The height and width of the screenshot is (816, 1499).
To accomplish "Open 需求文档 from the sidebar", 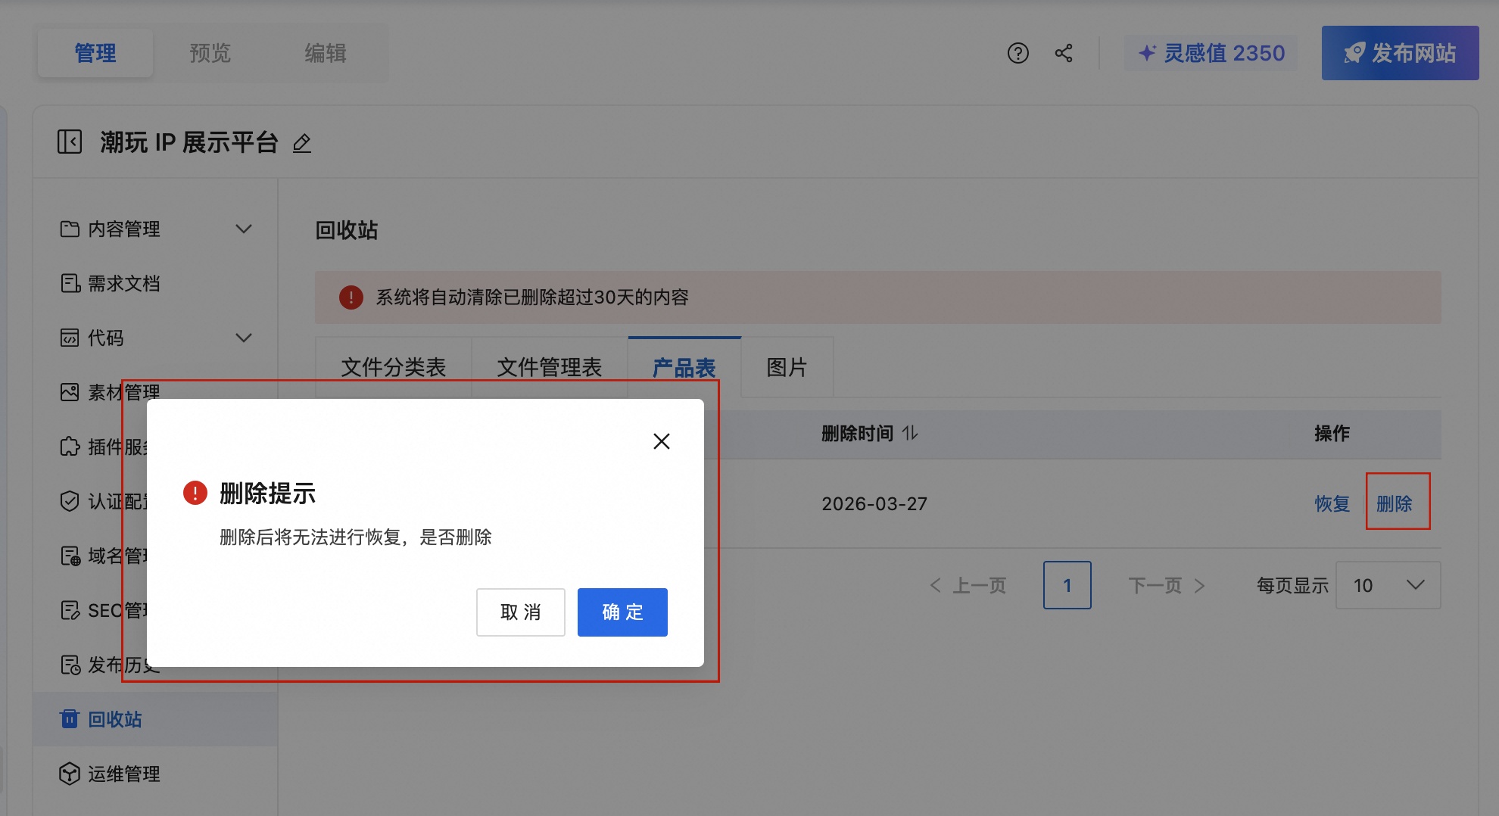I will [x=125, y=282].
